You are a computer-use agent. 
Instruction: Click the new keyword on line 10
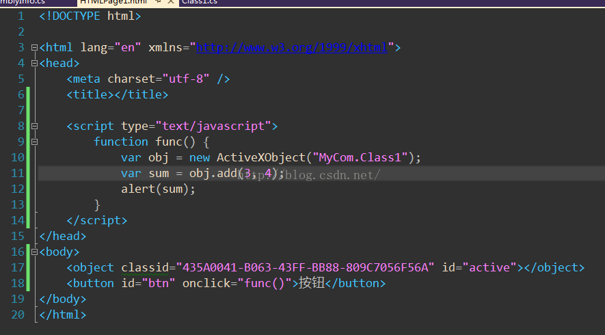pyautogui.click(x=200, y=157)
